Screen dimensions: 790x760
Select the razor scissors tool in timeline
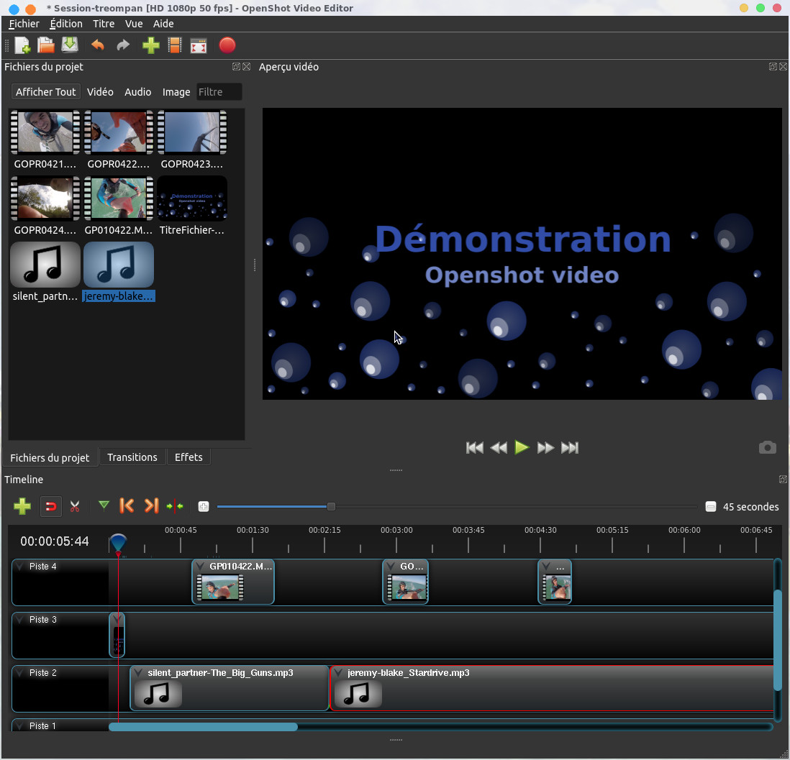coord(75,507)
